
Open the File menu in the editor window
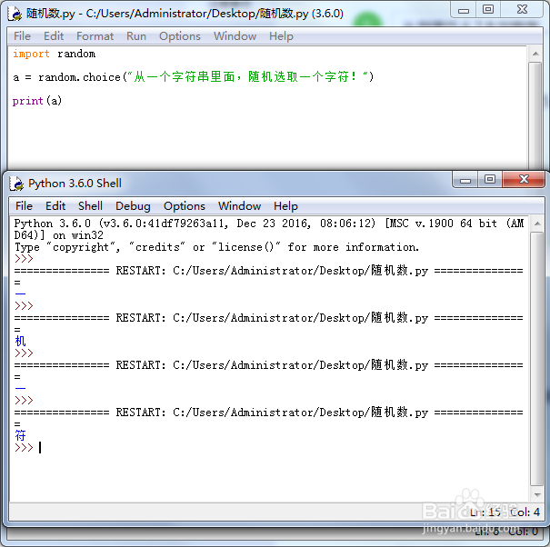pyautogui.click(x=22, y=36)
